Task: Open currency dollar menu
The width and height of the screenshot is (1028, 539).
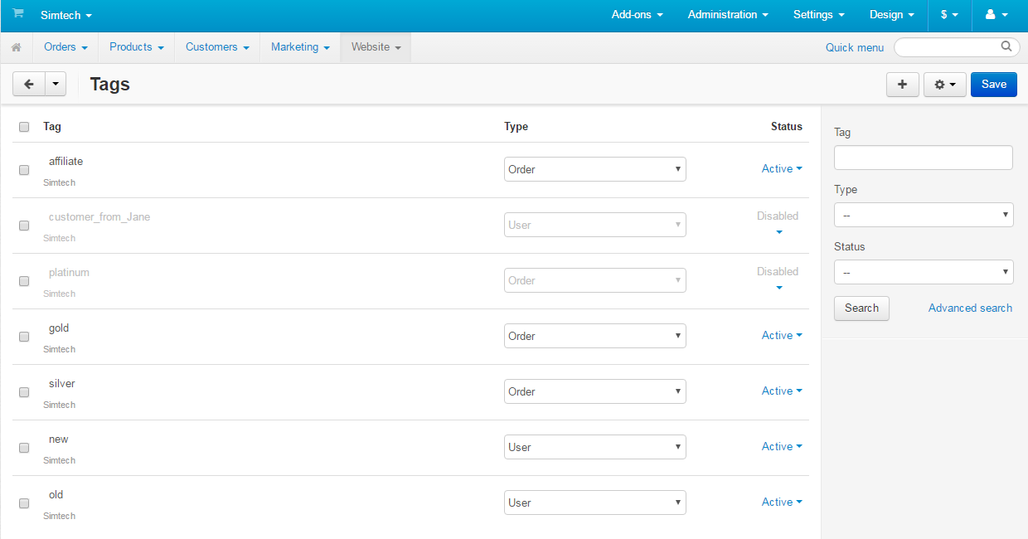Action: (949, 15)
